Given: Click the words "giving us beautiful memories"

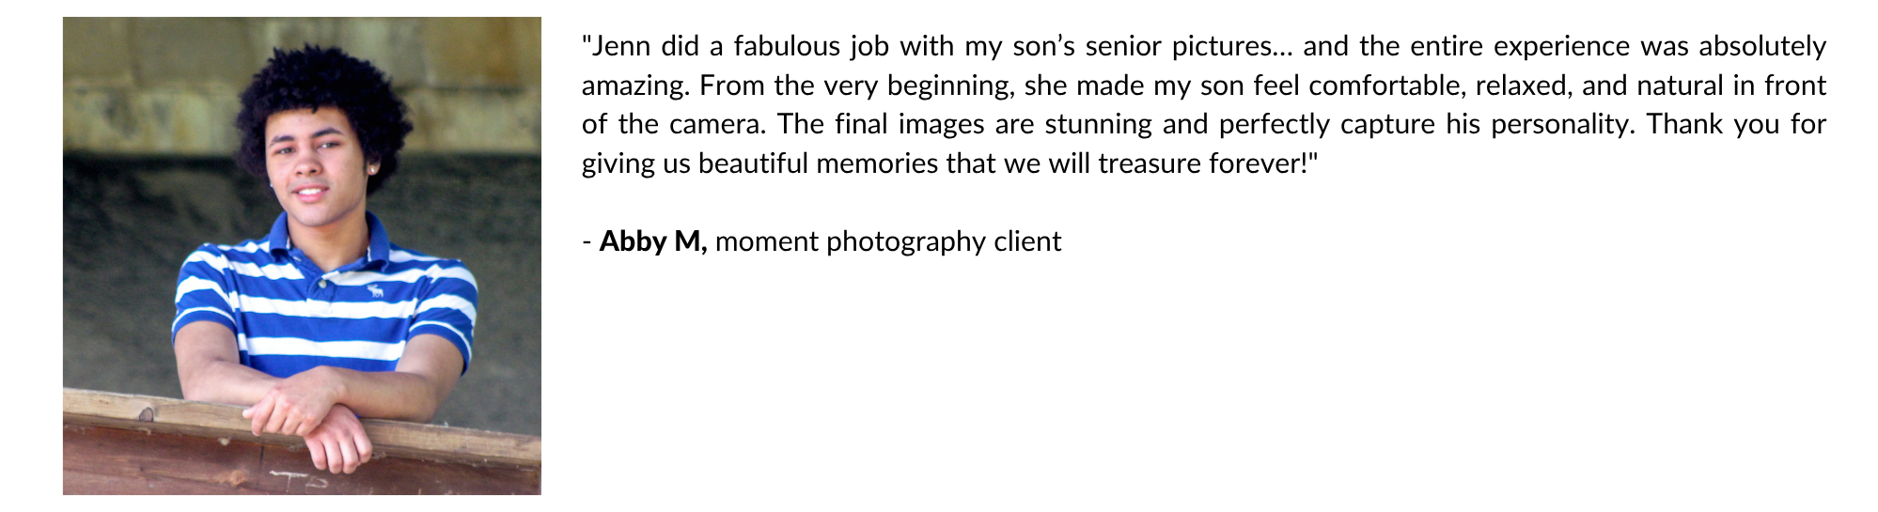Looking at the screenshot, I should tap(760, 163).
